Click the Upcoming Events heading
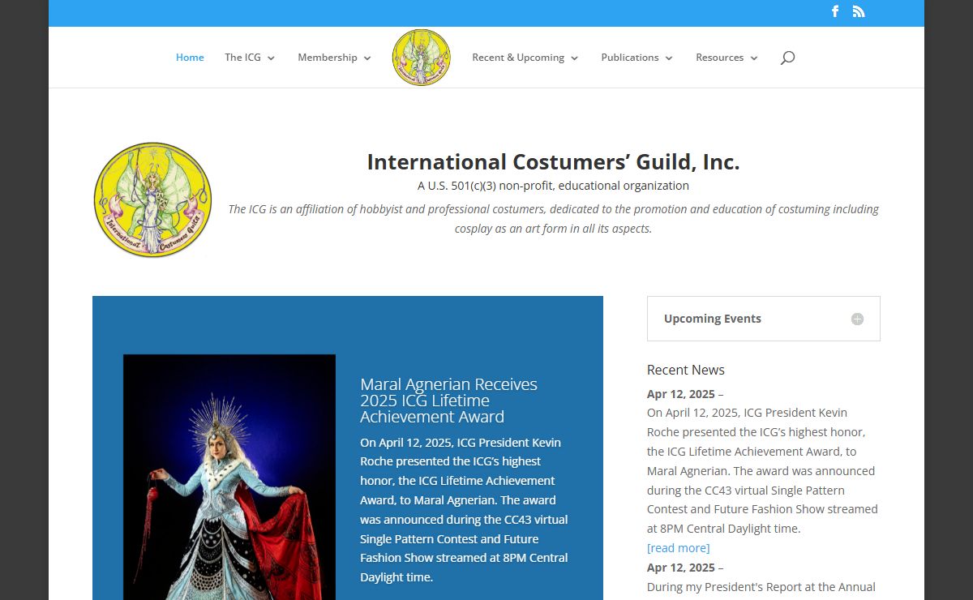This screenshot has height=600, width=973. (x=713, y=319)
